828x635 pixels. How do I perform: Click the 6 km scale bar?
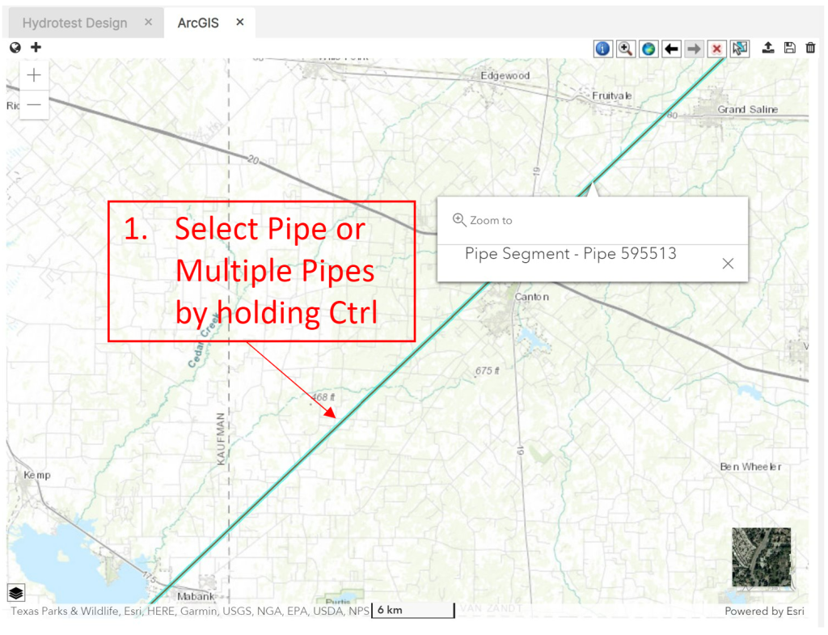click(413, 610)
